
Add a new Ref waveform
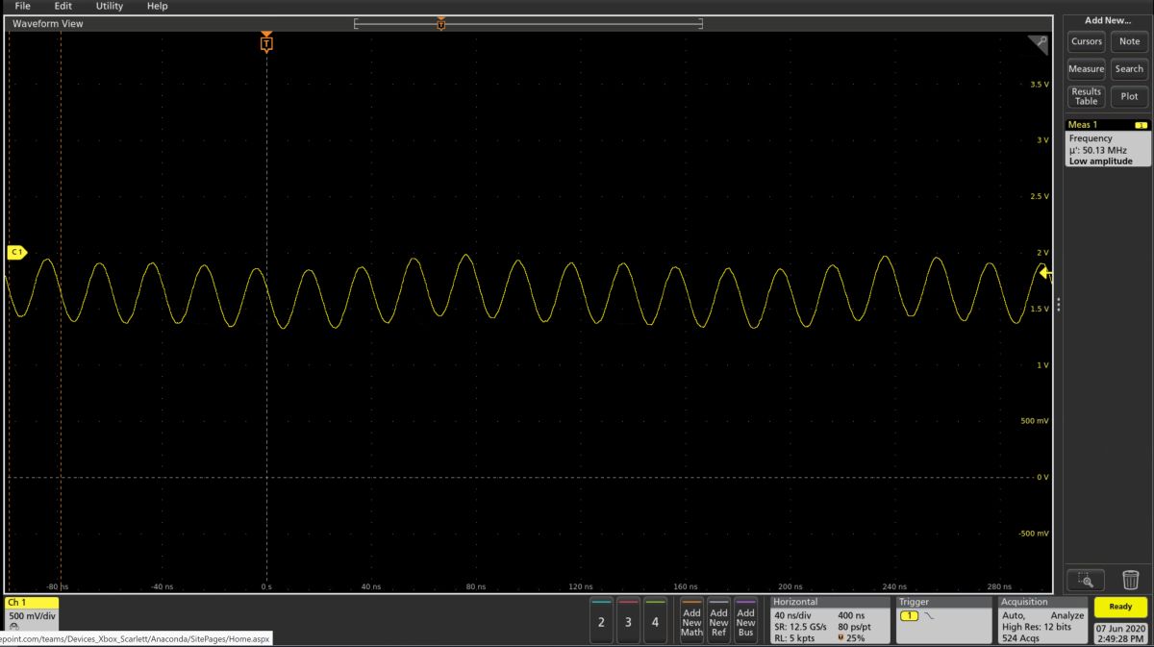pos(718,620)
